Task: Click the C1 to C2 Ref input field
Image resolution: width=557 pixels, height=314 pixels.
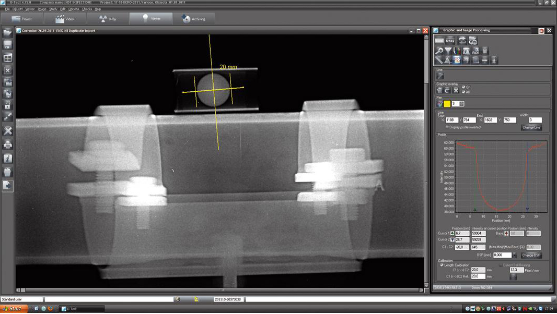Action: click(x=478, y=276)
